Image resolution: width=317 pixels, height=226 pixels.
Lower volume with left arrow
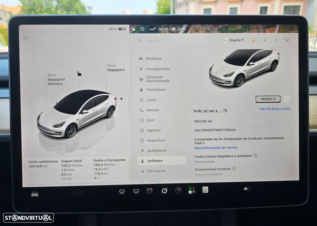pyautogui.click(x=236, y=189)
